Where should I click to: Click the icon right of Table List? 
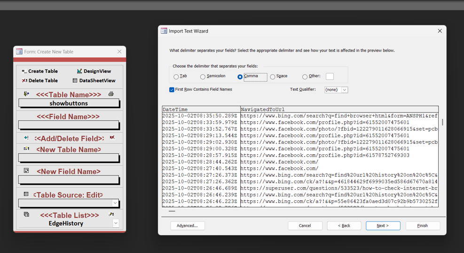(x=111, y=214)
